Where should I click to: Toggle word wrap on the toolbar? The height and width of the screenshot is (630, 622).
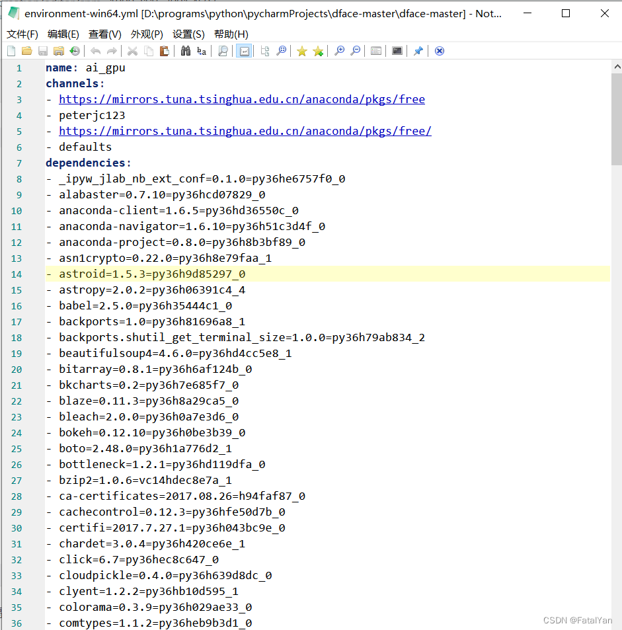pos(245,51)
